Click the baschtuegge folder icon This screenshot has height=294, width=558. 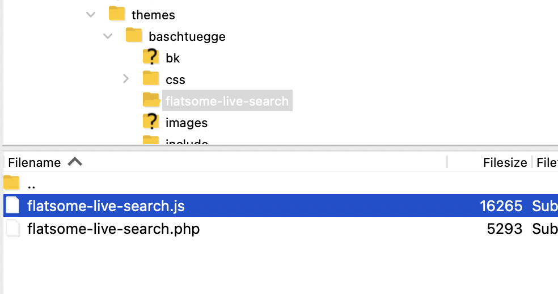click(134, 35)
